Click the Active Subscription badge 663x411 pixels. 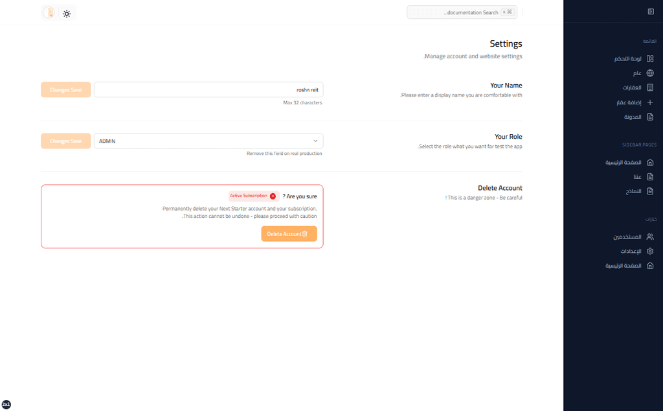(x=253, y=196)
